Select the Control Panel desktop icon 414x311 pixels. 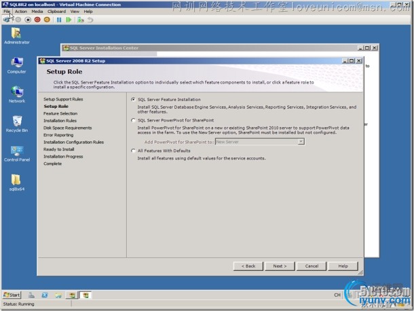coord(17,153)
